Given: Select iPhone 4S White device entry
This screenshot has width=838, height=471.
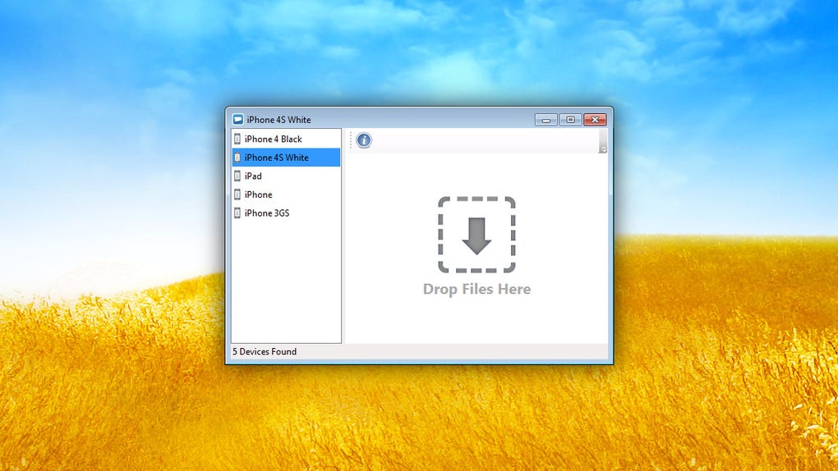Looking at the screenshot, I should point(286,158).
